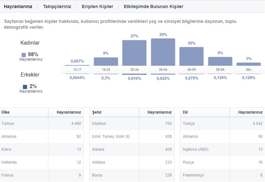Click the 18-24 age group label

pos(106,69)
